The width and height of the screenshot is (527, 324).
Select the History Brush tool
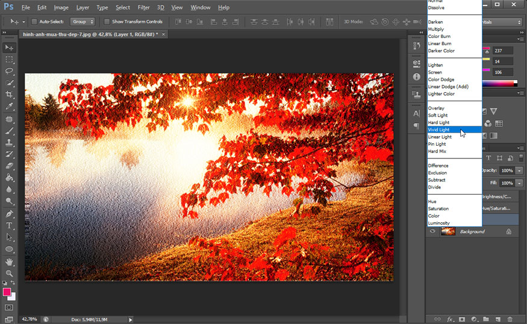coord(9,154)
